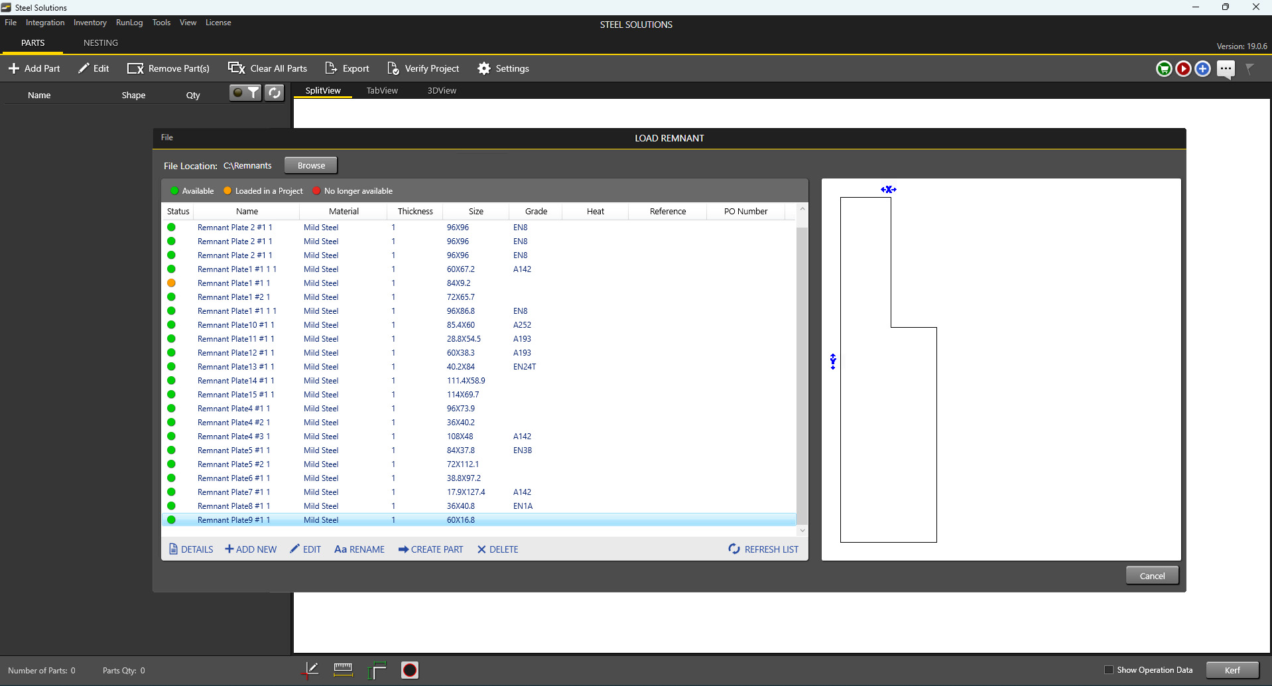Click CREATE PART arrow button
Viewport: 1272px width, 686px height.
(x=430, y=549)
